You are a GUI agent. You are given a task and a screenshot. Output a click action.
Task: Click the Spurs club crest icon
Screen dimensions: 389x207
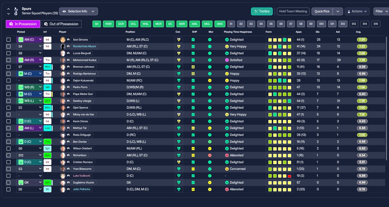(16, 11)
